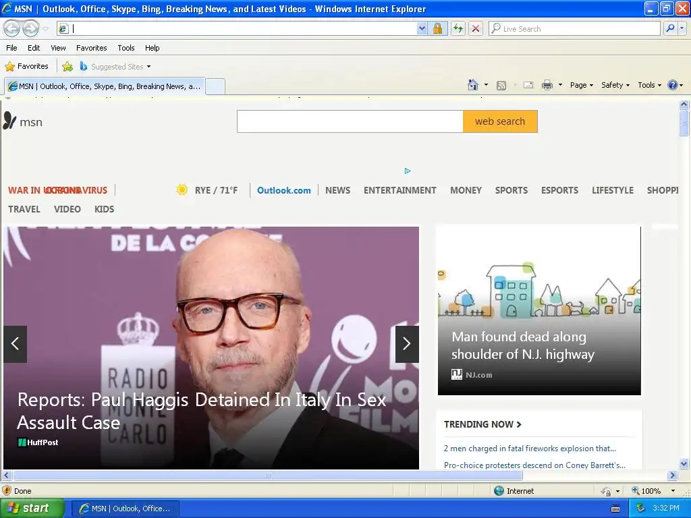The image size is (691, 518).
Task: Click the orange web search button
Action: (x=500, y=121)
